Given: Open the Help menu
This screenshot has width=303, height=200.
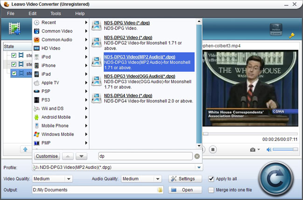Looking at the screenshot, I should point(80,13).
